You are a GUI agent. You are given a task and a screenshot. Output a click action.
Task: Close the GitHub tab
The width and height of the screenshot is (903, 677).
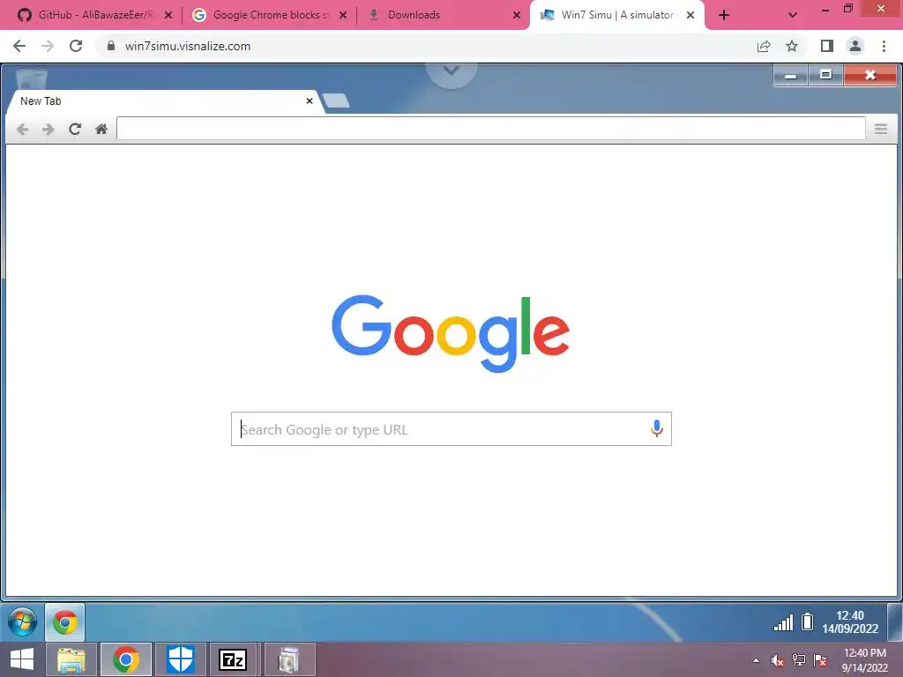pyautogui.click(x=168, y=15)
